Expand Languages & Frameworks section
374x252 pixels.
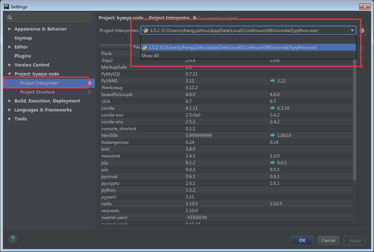pyautogui.click(x=9, y=110)
